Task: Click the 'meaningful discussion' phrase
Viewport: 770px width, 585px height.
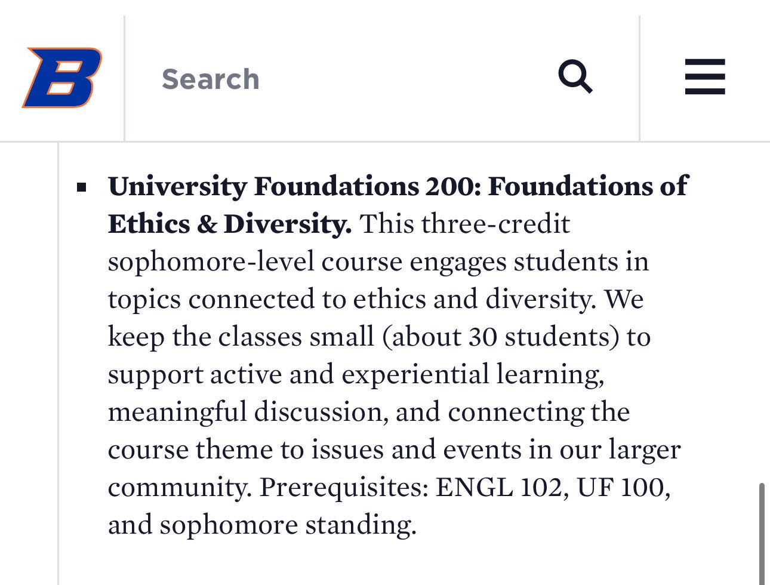Action: pyautogui.click(x=248, y=412)
